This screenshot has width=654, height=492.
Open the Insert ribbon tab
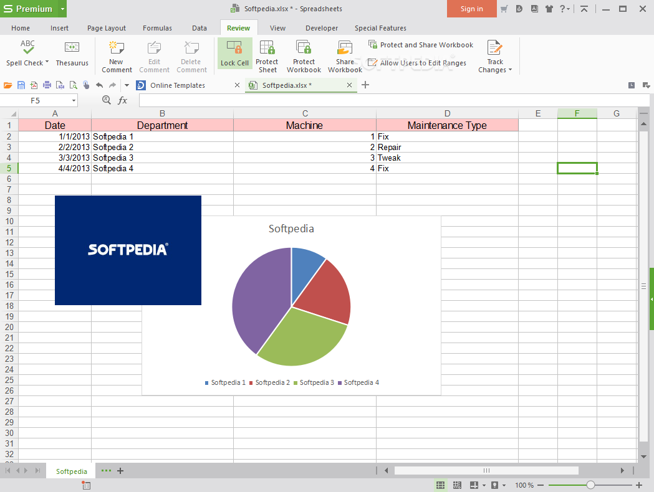(59, 28)
